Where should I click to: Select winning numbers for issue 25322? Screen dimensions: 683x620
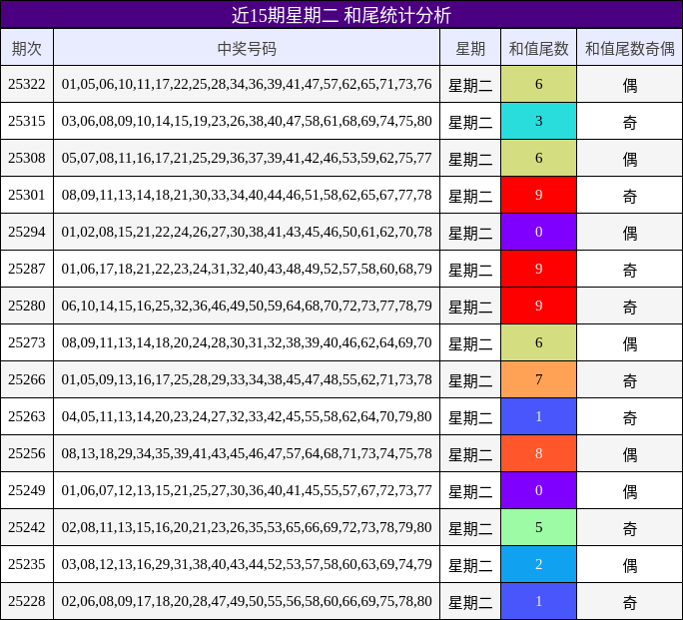click(247, 84)
